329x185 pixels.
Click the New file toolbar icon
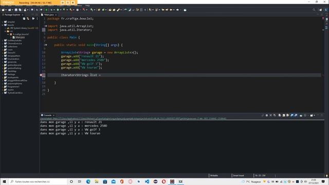[x=3, y=10]
